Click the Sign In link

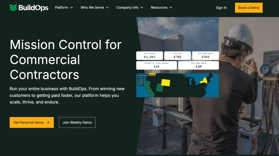pyautogui.click(x=221, y=8)
